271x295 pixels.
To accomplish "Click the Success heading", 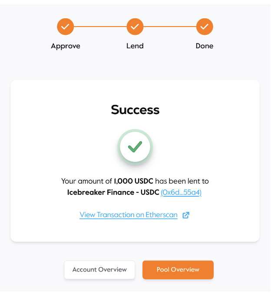I will (x=135, y=110).
